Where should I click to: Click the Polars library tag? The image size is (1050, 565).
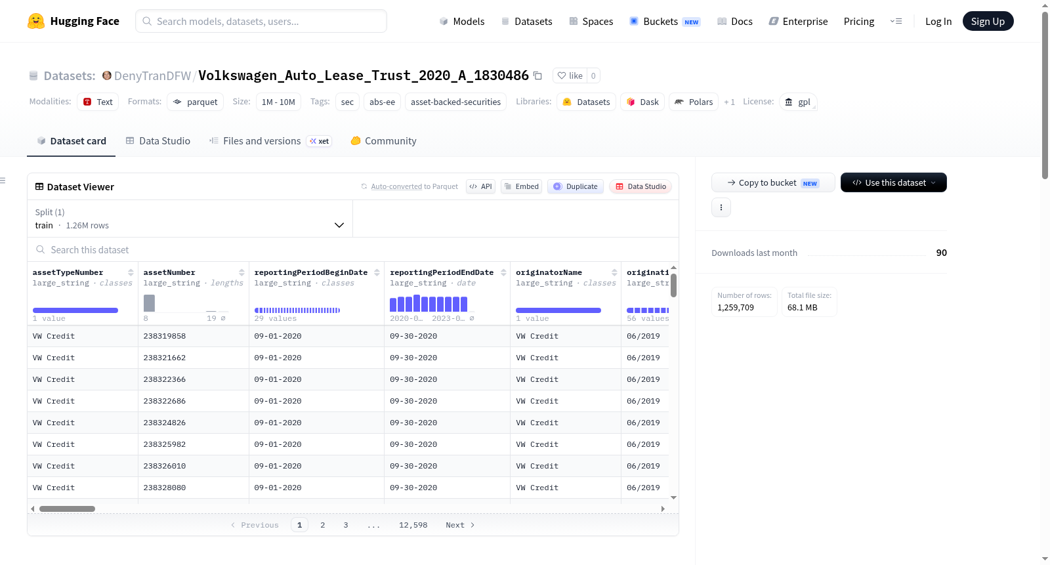pos(694,102)
